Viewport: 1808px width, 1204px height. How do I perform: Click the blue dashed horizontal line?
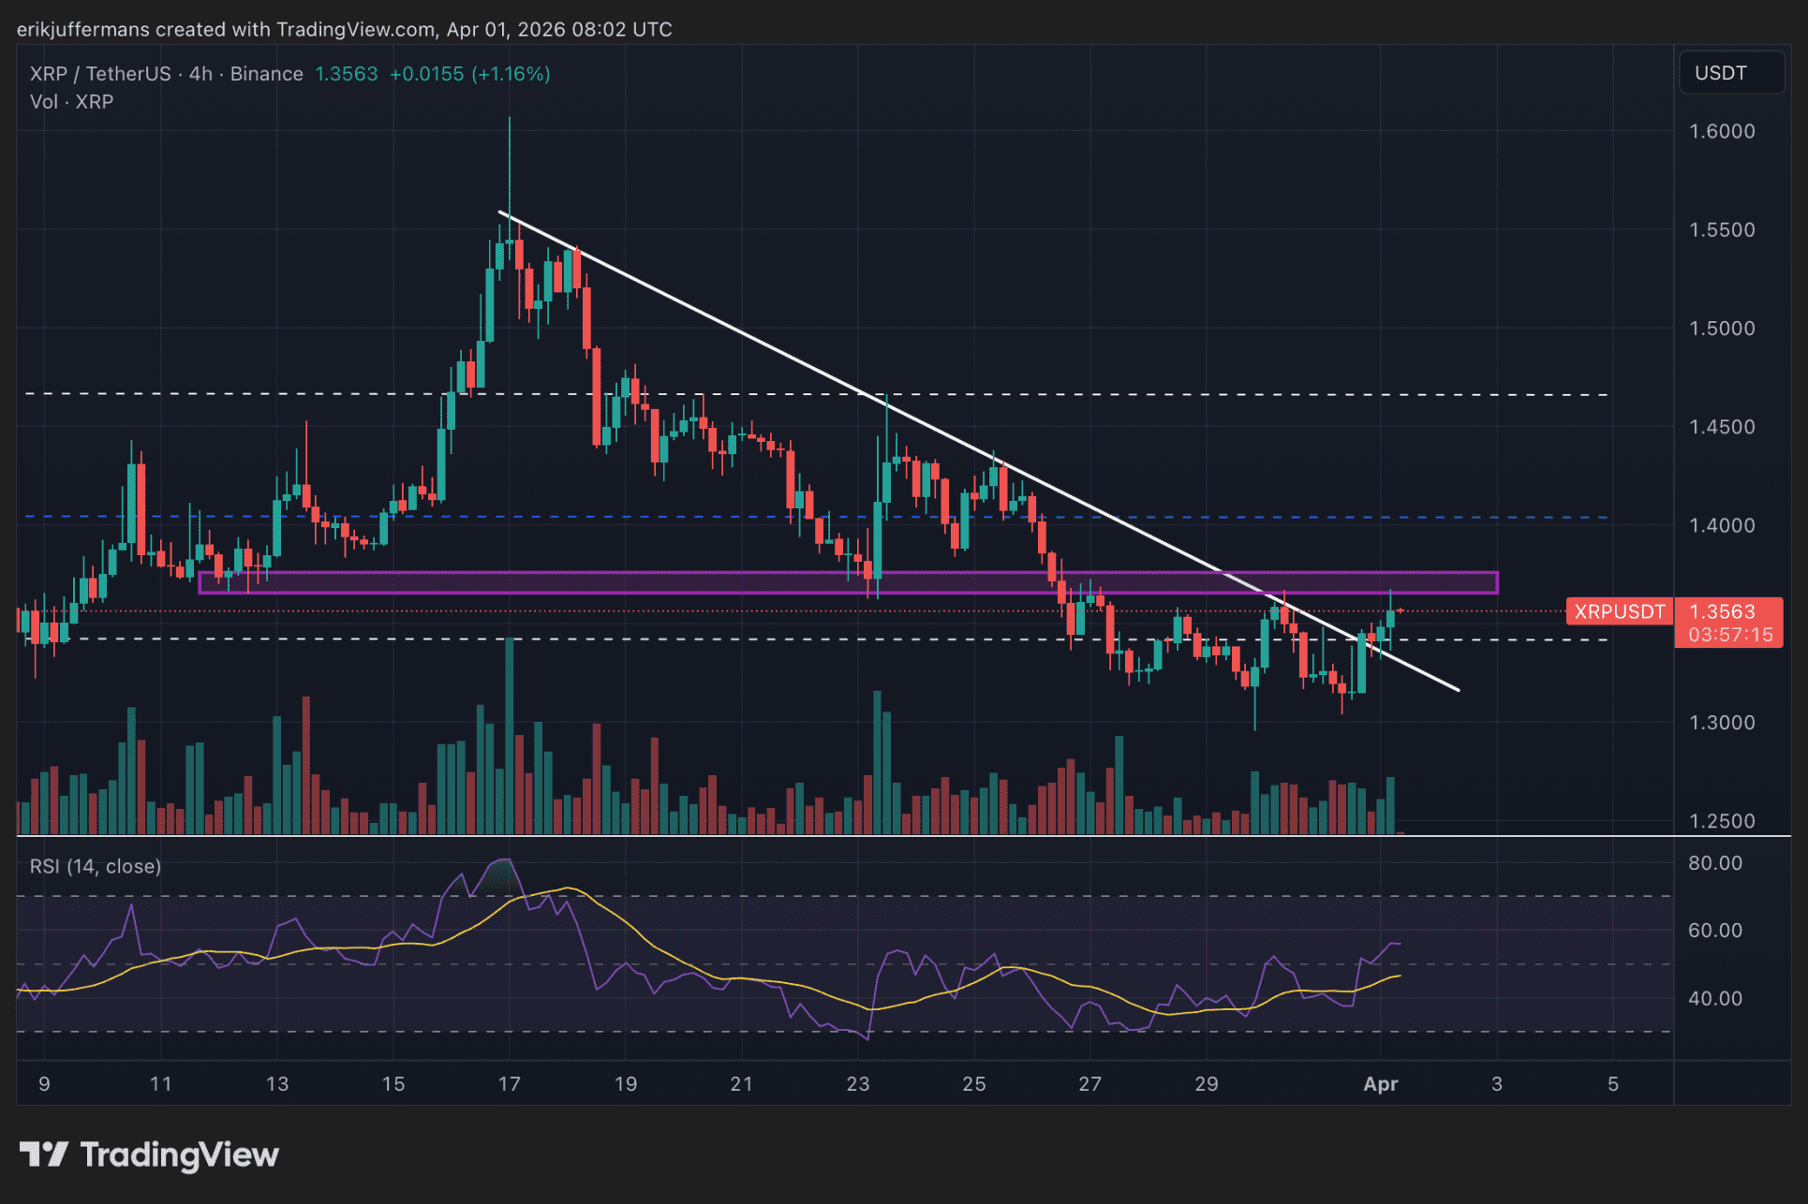pos(656,517)
